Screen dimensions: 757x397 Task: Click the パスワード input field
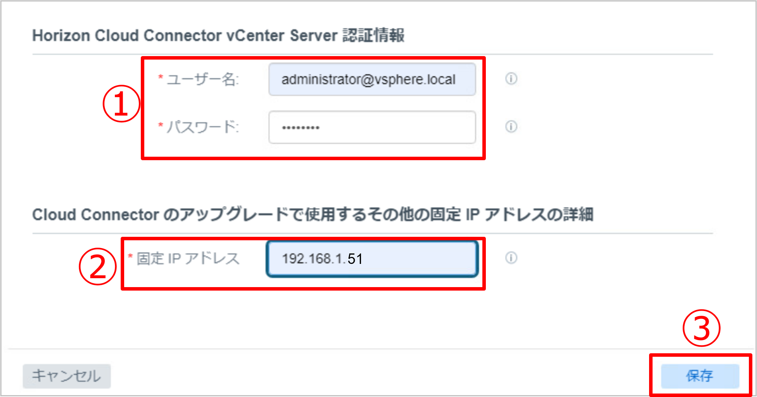click(x=372, y=127)
